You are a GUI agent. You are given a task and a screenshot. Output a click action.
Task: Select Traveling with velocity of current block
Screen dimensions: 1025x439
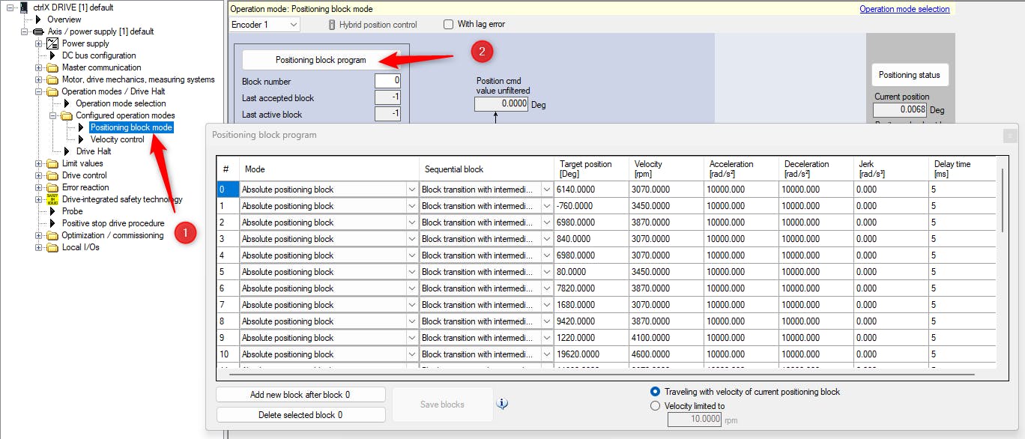(656, 392)
